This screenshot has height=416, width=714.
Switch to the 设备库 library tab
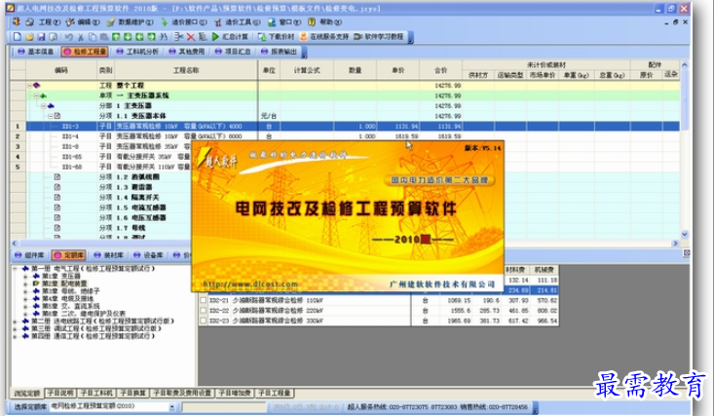148,255
